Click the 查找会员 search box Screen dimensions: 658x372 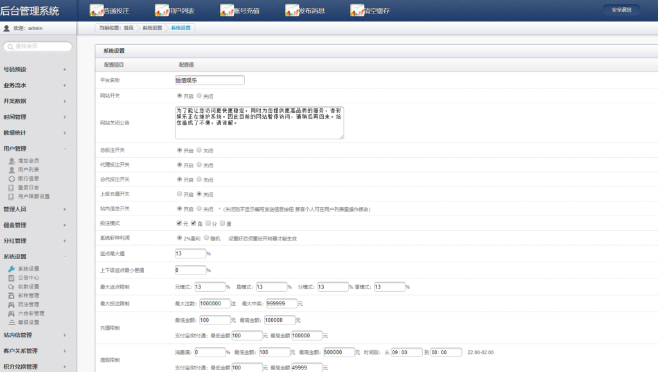point(39,46)
